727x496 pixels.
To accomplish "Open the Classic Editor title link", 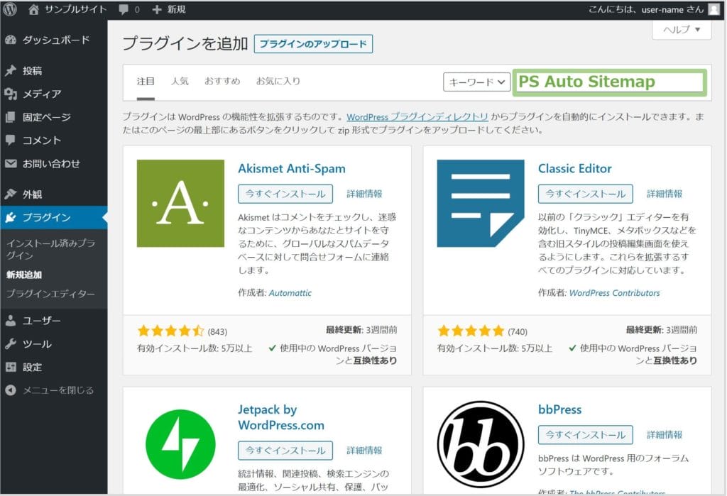I will (x=575, y=168).
